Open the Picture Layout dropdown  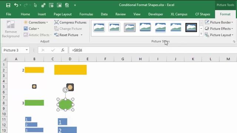219,35
